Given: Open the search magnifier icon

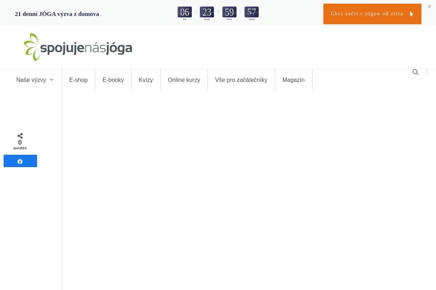Looking at the screenshot, I should click(415, 72).
